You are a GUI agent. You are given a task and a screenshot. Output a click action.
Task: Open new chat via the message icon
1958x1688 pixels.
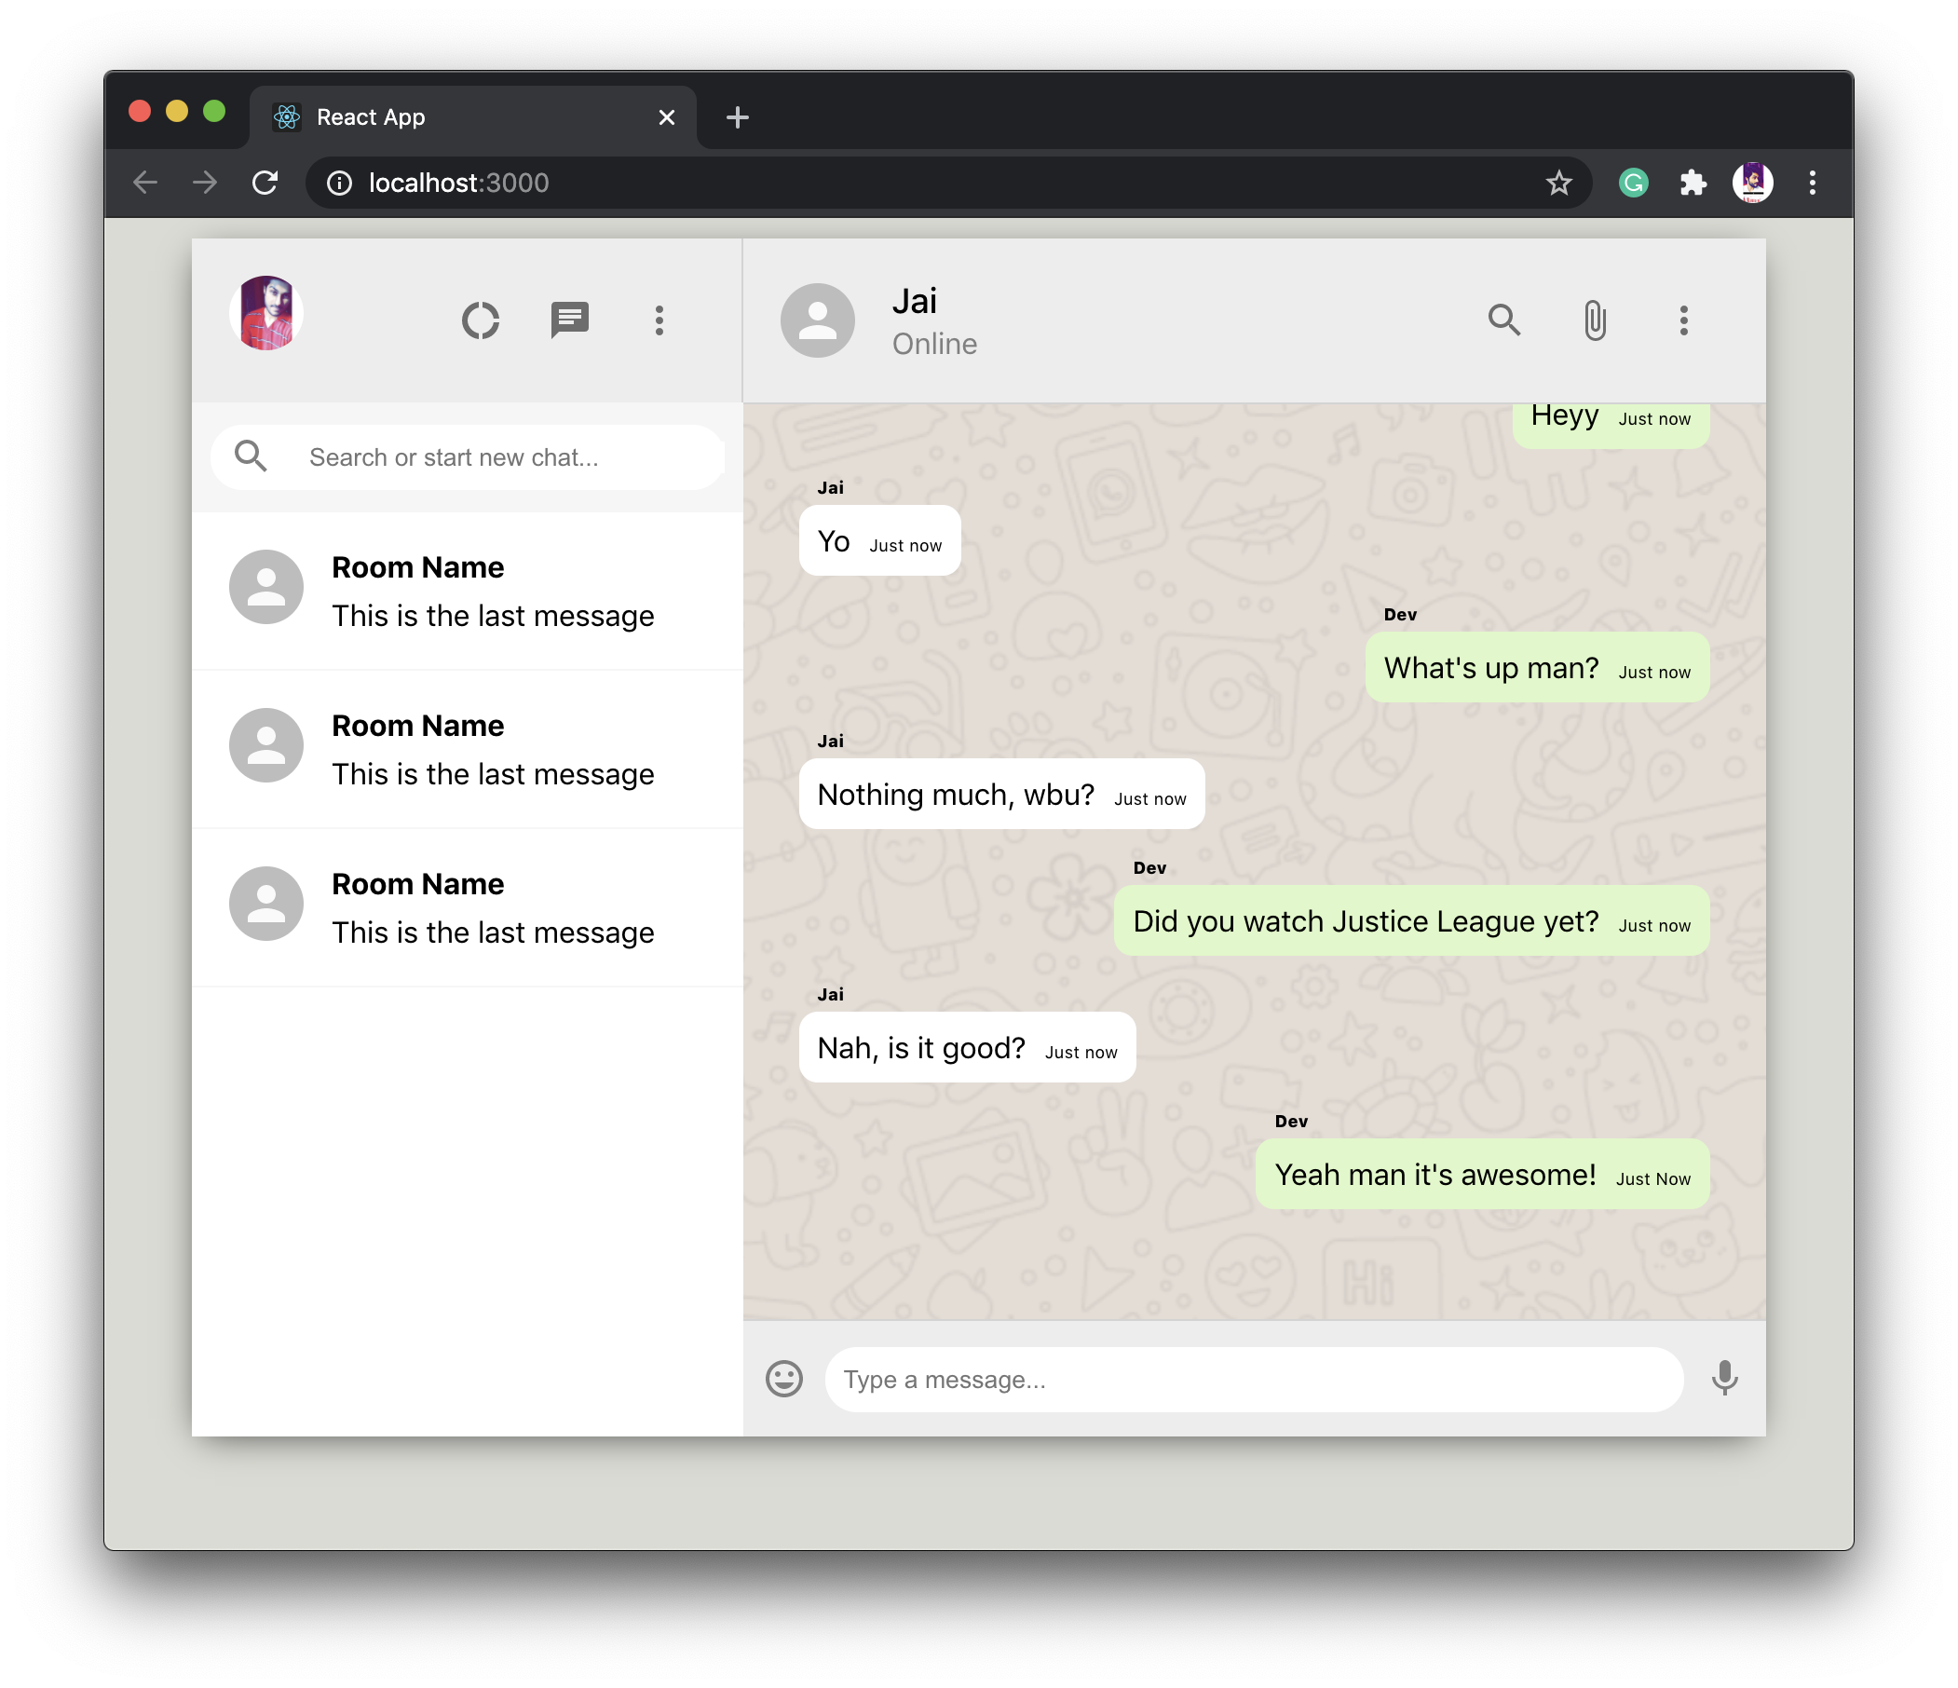(570, 320)
